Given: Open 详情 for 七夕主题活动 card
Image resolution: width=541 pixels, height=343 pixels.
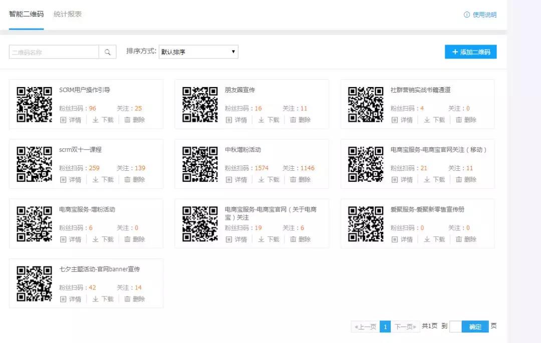Looking at the screenshot, I should coord(71,299).
